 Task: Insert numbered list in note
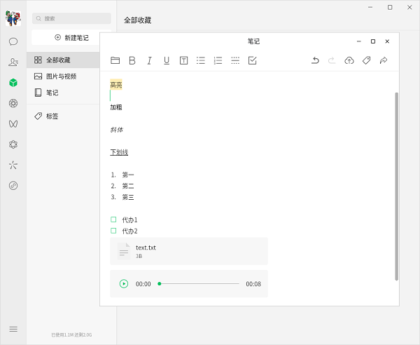click(x=218, y=60)
